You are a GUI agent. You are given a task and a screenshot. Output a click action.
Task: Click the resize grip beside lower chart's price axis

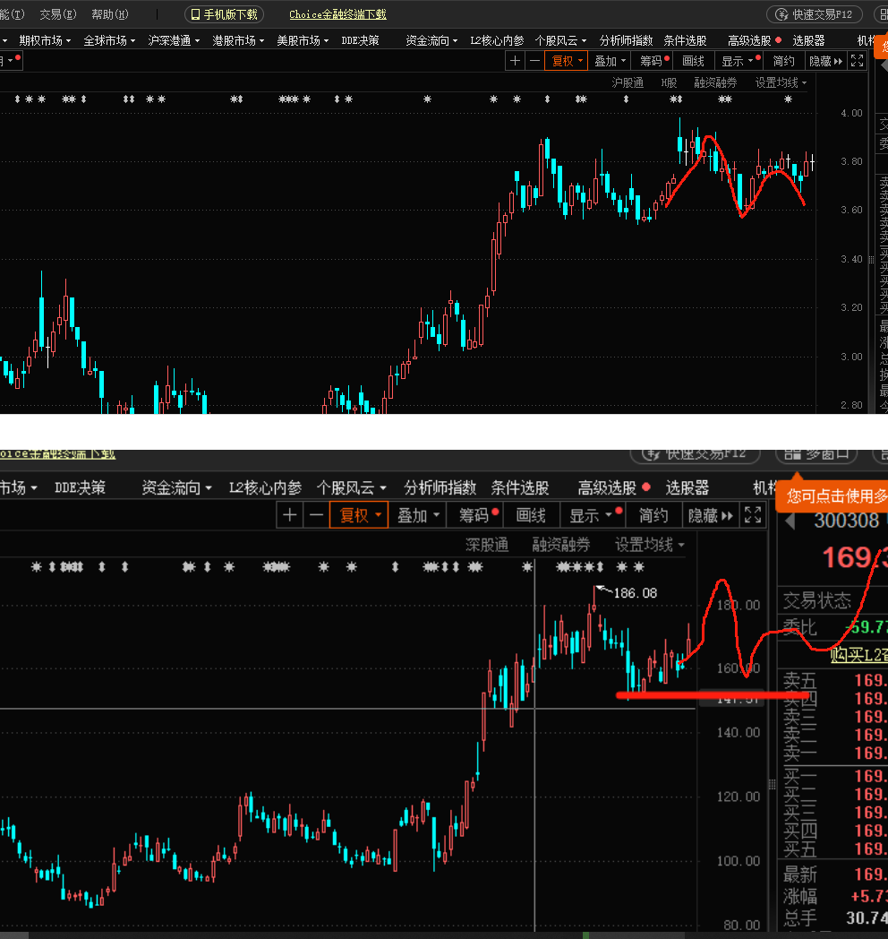tap(772, 785)
